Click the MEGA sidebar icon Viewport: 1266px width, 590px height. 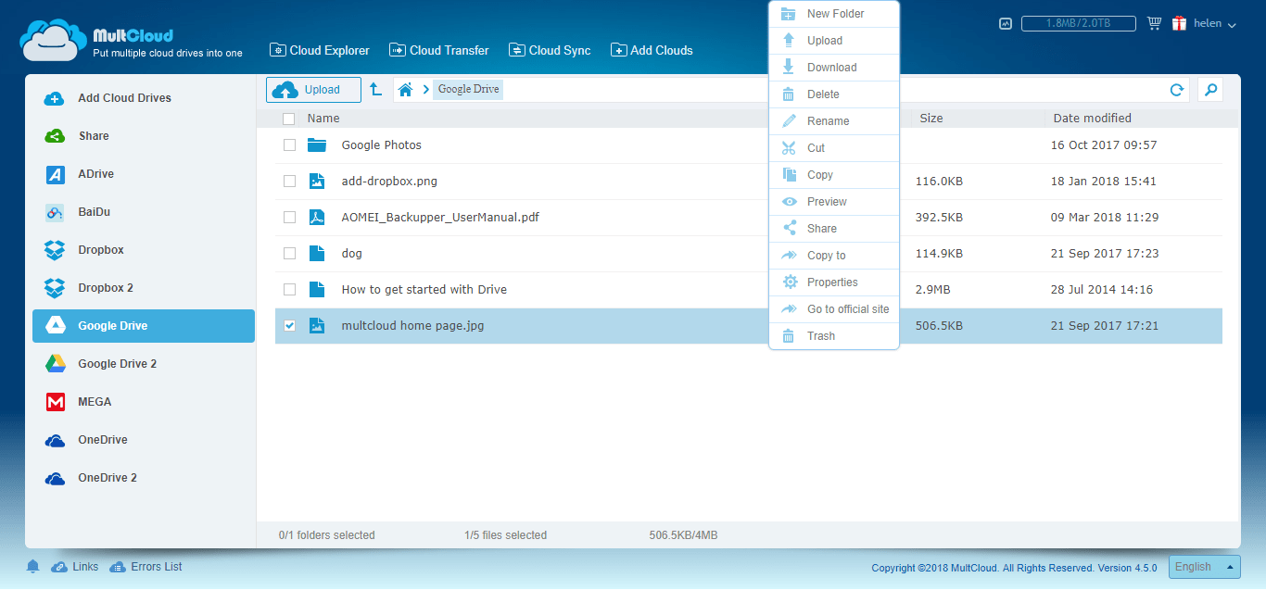[55, 402]
